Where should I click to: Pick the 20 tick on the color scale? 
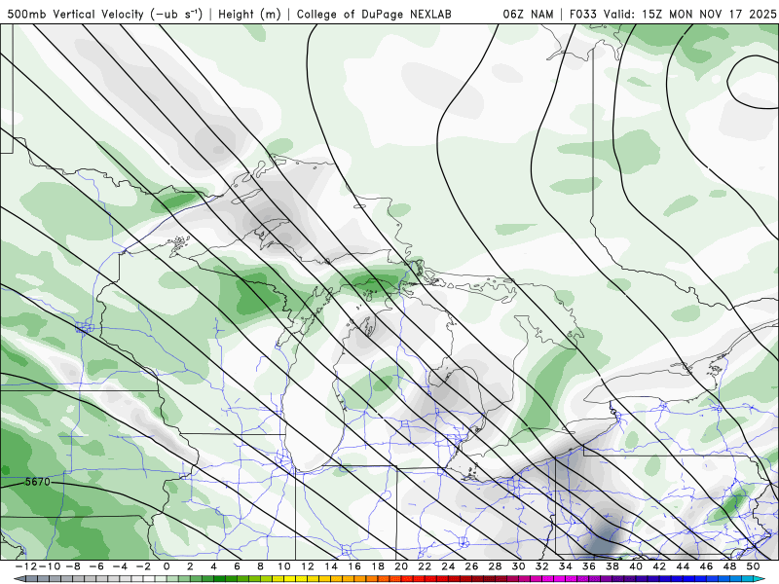click(x=401, y=566)
